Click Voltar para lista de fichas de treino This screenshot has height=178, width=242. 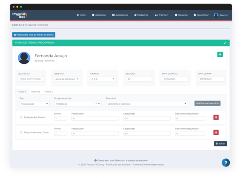tap(34, 35)
